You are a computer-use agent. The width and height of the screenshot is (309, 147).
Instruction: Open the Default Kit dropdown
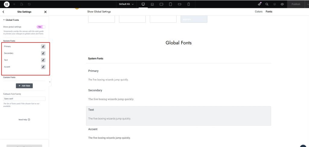(126, 4)
